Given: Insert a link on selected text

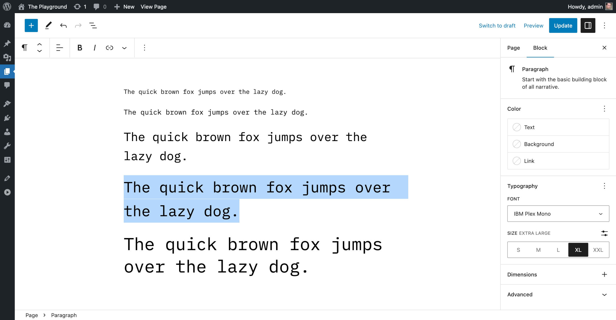Looking at the screenshot, I should [109, 48].
